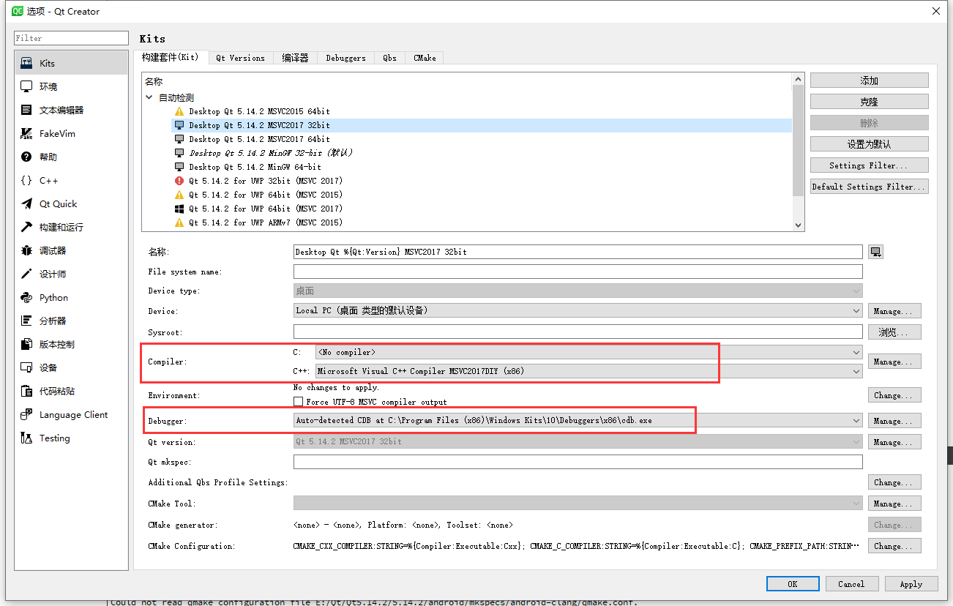Screen dimensions: 953x606
Task: Open the Device dropdown
Action: pyautogui.click(x=578, y=310)
